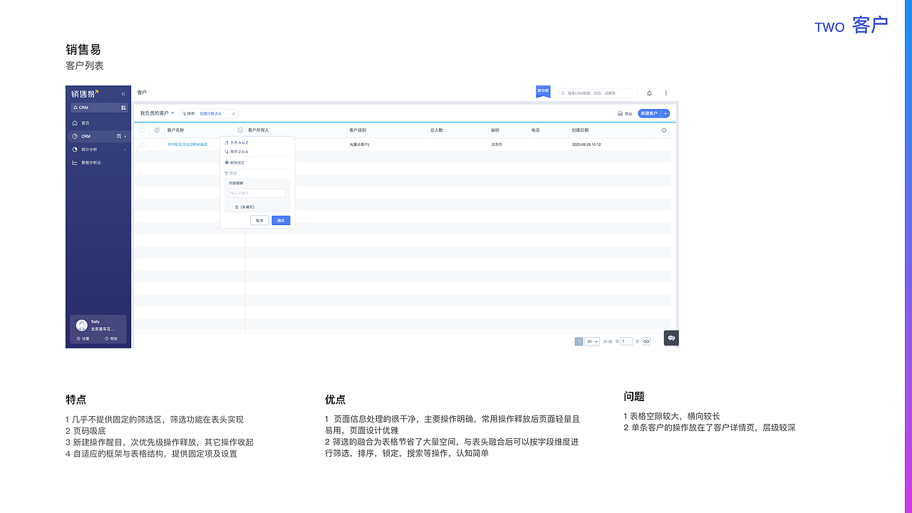Focus the jump-to-page input field

(627, 341)
